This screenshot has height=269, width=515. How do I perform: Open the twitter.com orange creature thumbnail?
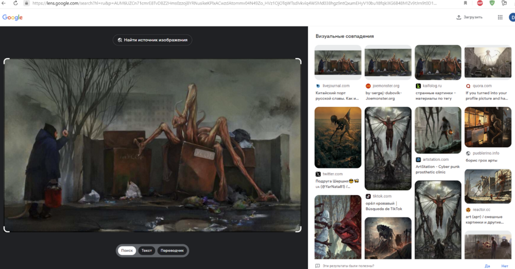click(x=338, y=138)
